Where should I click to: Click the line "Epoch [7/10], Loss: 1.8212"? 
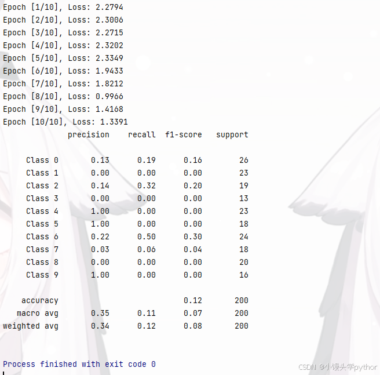click(63, 83)
